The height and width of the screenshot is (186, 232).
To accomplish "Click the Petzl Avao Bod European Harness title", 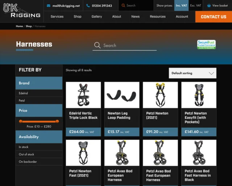I will pyautogui.click(x=120, y=176).
